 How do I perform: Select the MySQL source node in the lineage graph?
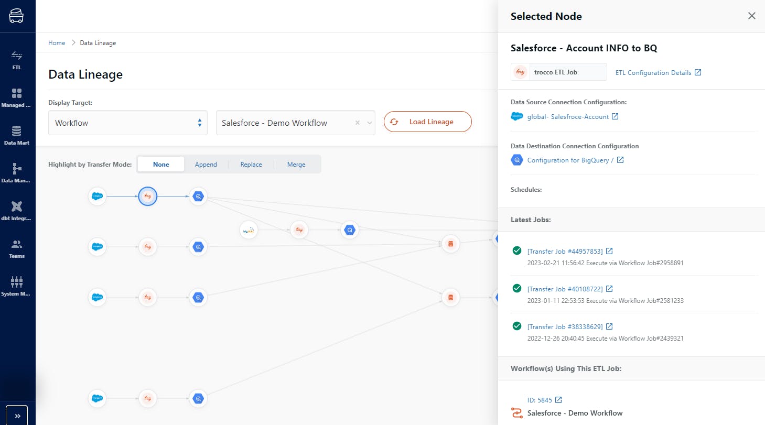[249, 230]
